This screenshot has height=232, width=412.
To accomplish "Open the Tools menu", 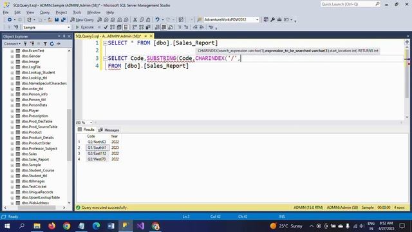I will tap(77, 12).
